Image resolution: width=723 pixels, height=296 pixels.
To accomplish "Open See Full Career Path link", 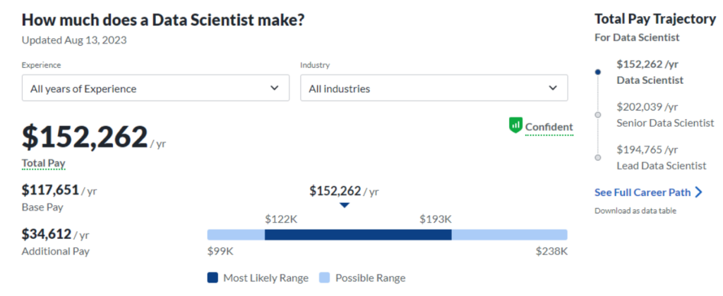I will point(643,192).
